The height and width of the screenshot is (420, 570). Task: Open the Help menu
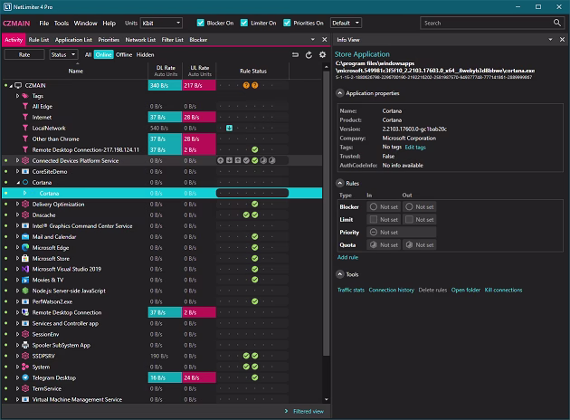(x=109, y=23)
